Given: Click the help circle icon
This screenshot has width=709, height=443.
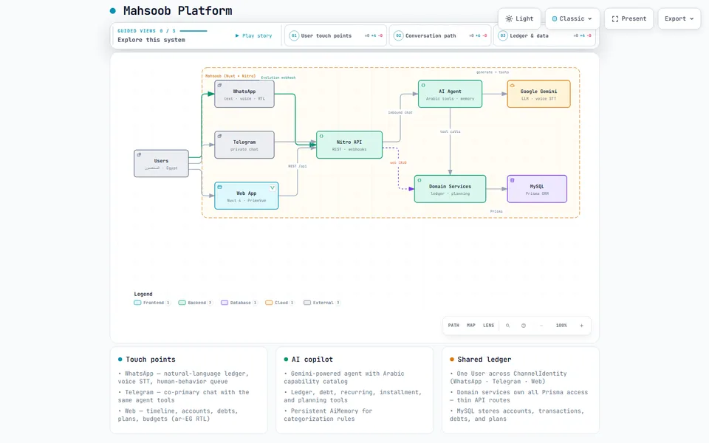Looking at the screenshot, I should click(524, 326).
